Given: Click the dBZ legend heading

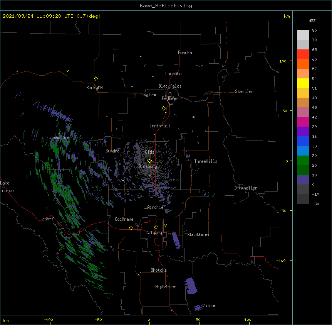Looking at the screenshot, I should (312, 20).
